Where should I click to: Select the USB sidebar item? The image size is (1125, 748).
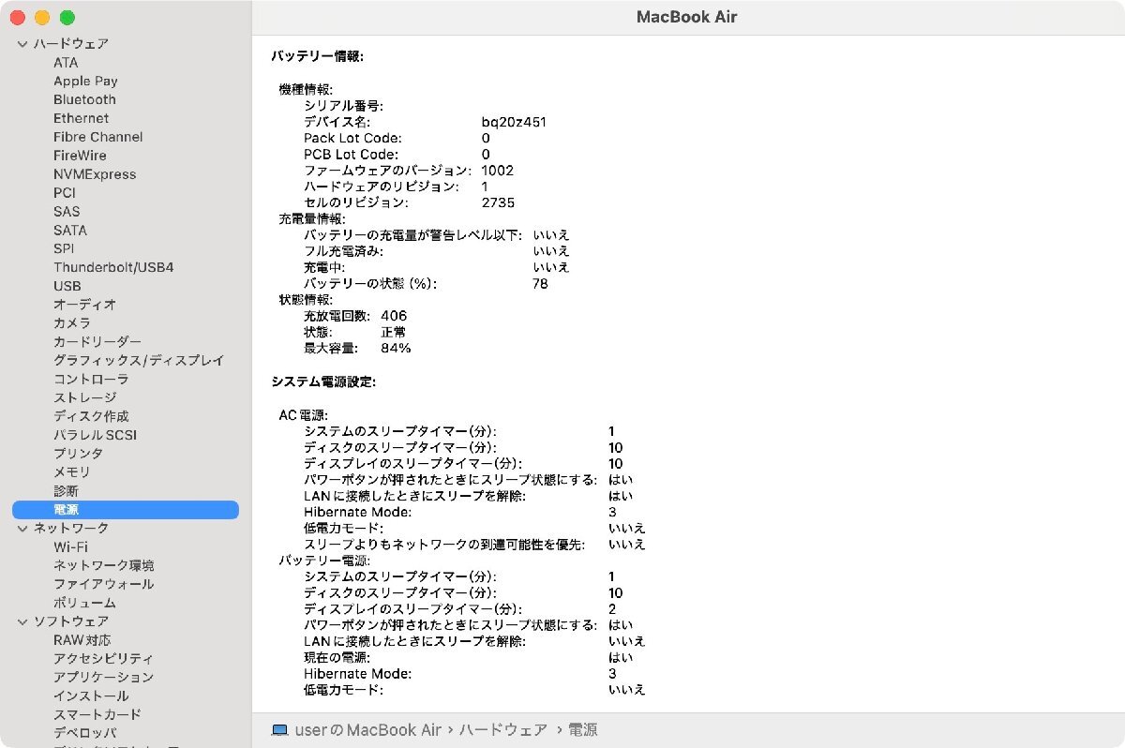(67, 286)
